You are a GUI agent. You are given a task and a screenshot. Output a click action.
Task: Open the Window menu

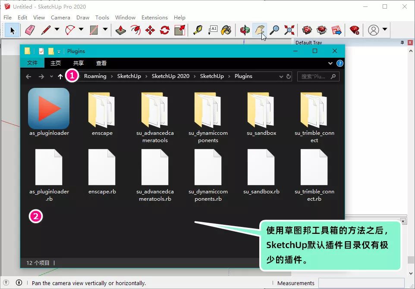(x=125, y=17)
